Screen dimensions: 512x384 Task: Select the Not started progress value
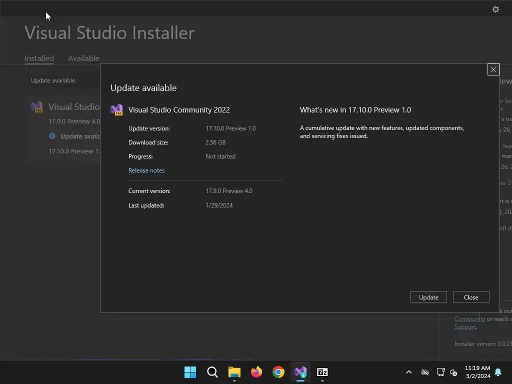coord(220,156)
